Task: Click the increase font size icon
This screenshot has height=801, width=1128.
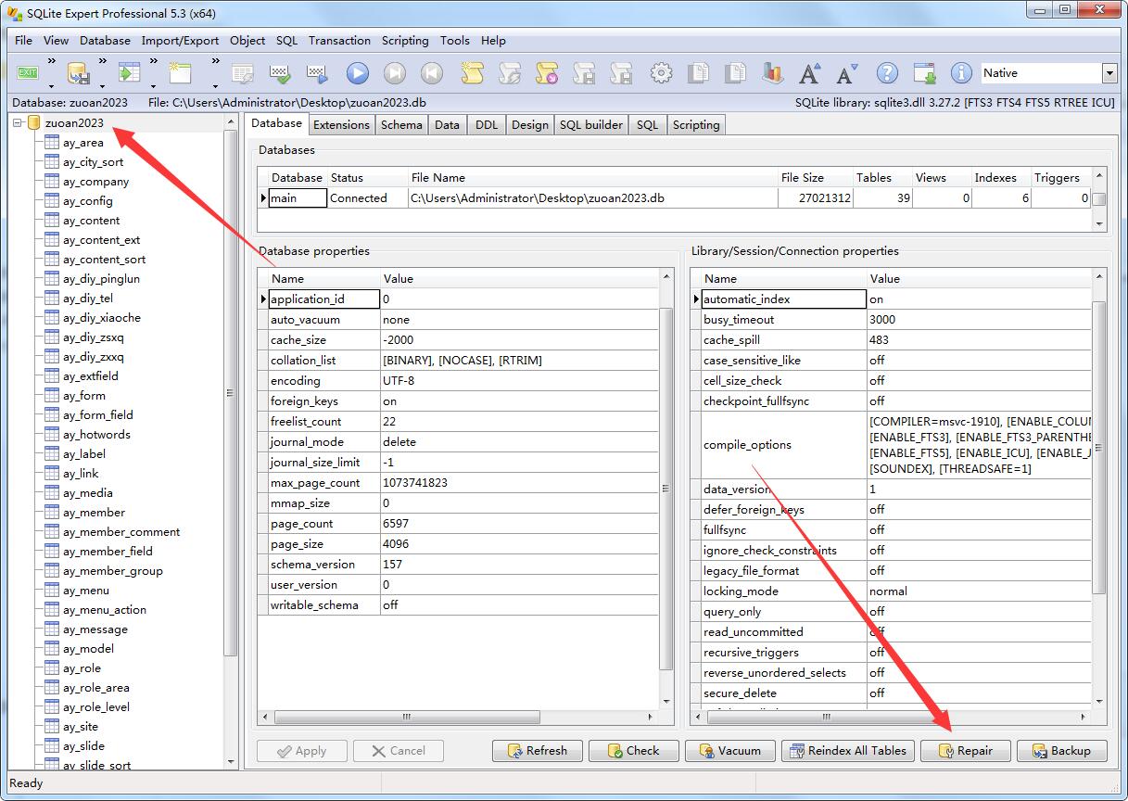Action: 809,73
